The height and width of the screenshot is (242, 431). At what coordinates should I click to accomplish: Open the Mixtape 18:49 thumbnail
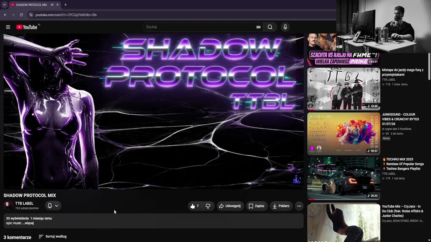343,89
